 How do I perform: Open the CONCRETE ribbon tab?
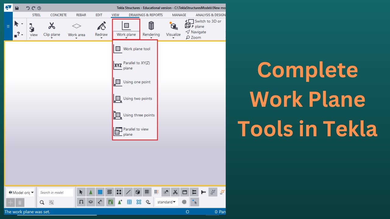(58, 15)
